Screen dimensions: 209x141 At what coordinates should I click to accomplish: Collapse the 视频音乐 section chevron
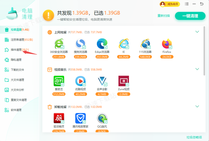[x=197, y=69]
